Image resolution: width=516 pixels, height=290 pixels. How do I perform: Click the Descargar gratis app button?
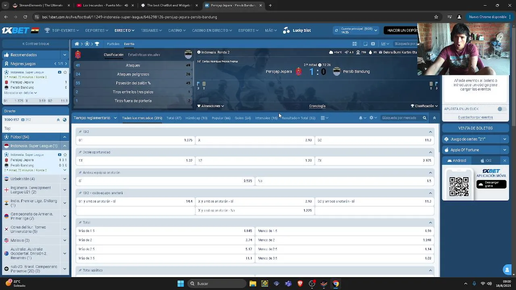tap(491, 184)
